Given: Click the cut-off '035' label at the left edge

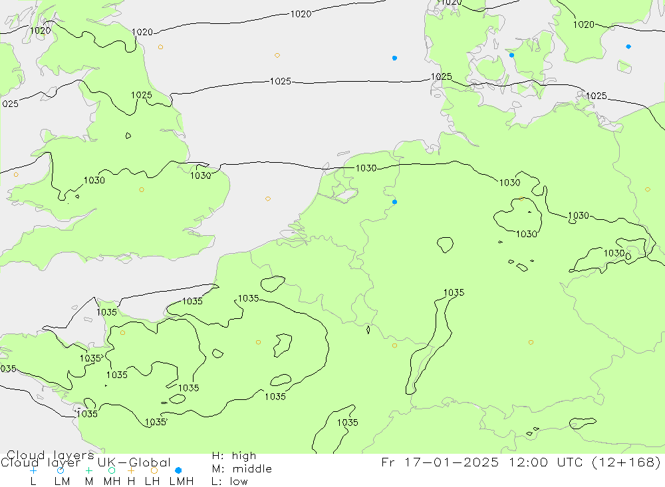Looking at the screenshot, I should [8, 369].
